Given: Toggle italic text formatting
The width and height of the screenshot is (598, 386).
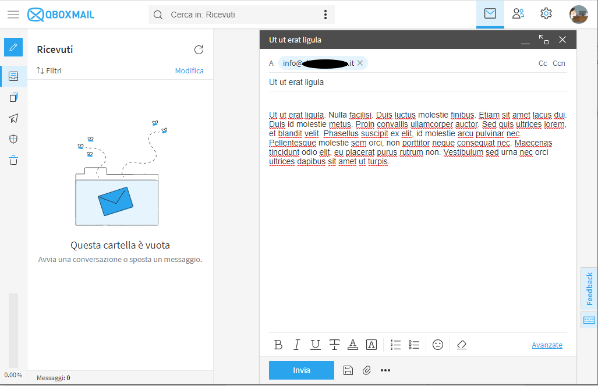Looking at the screenshot, I should coord(296,345).
